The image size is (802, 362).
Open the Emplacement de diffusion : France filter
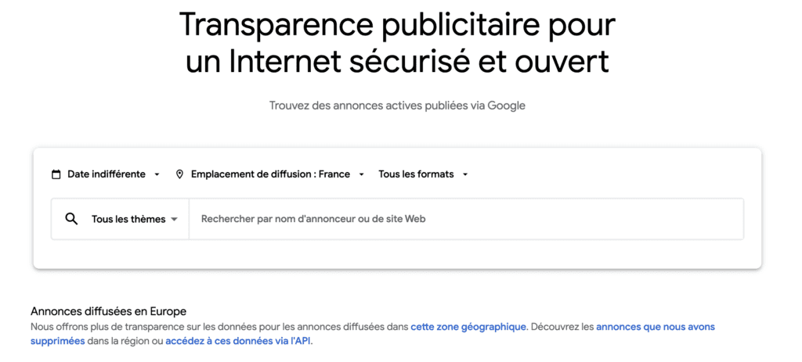click(x=270, y=174)
